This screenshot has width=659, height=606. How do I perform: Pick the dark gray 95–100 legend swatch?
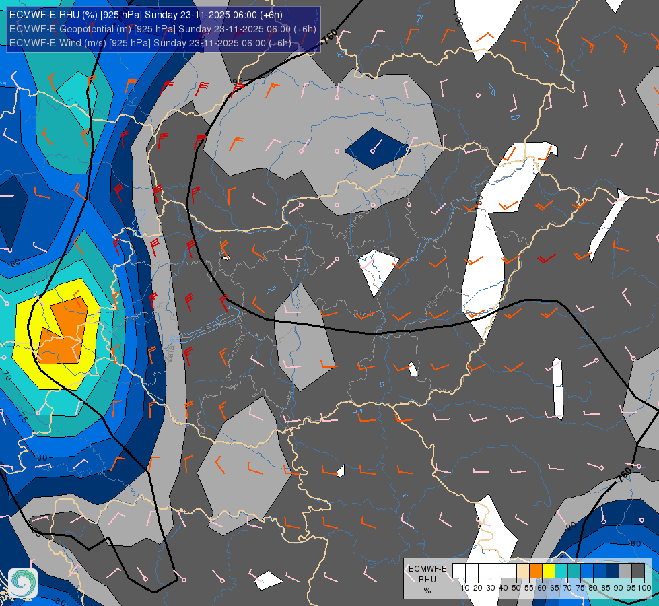click(x=638, y=570)
